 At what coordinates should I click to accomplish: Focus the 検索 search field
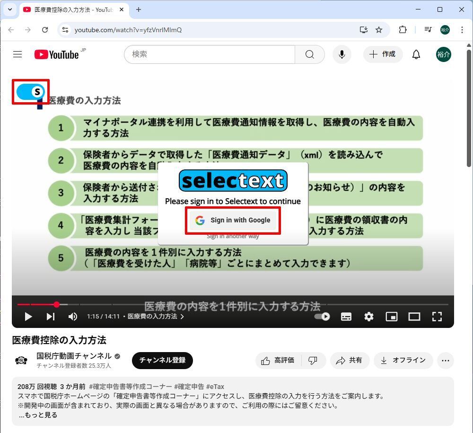pos(210,54)
